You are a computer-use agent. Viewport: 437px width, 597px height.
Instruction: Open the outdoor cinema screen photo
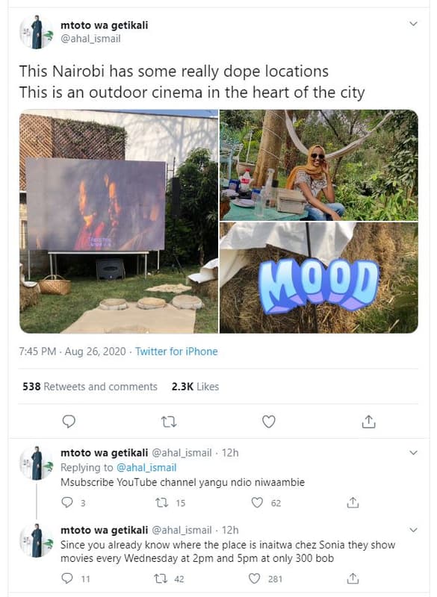tap(119, 222)
